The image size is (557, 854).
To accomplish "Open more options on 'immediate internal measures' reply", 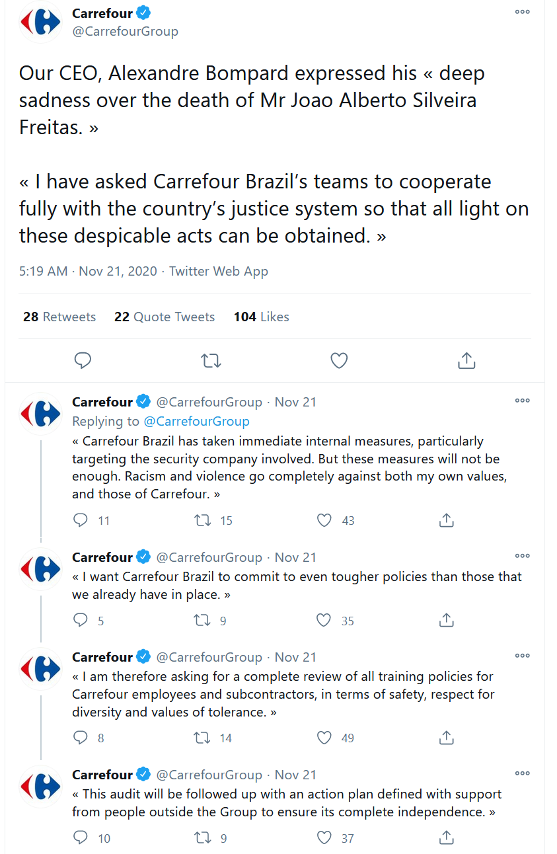I will tap(522, 401).
